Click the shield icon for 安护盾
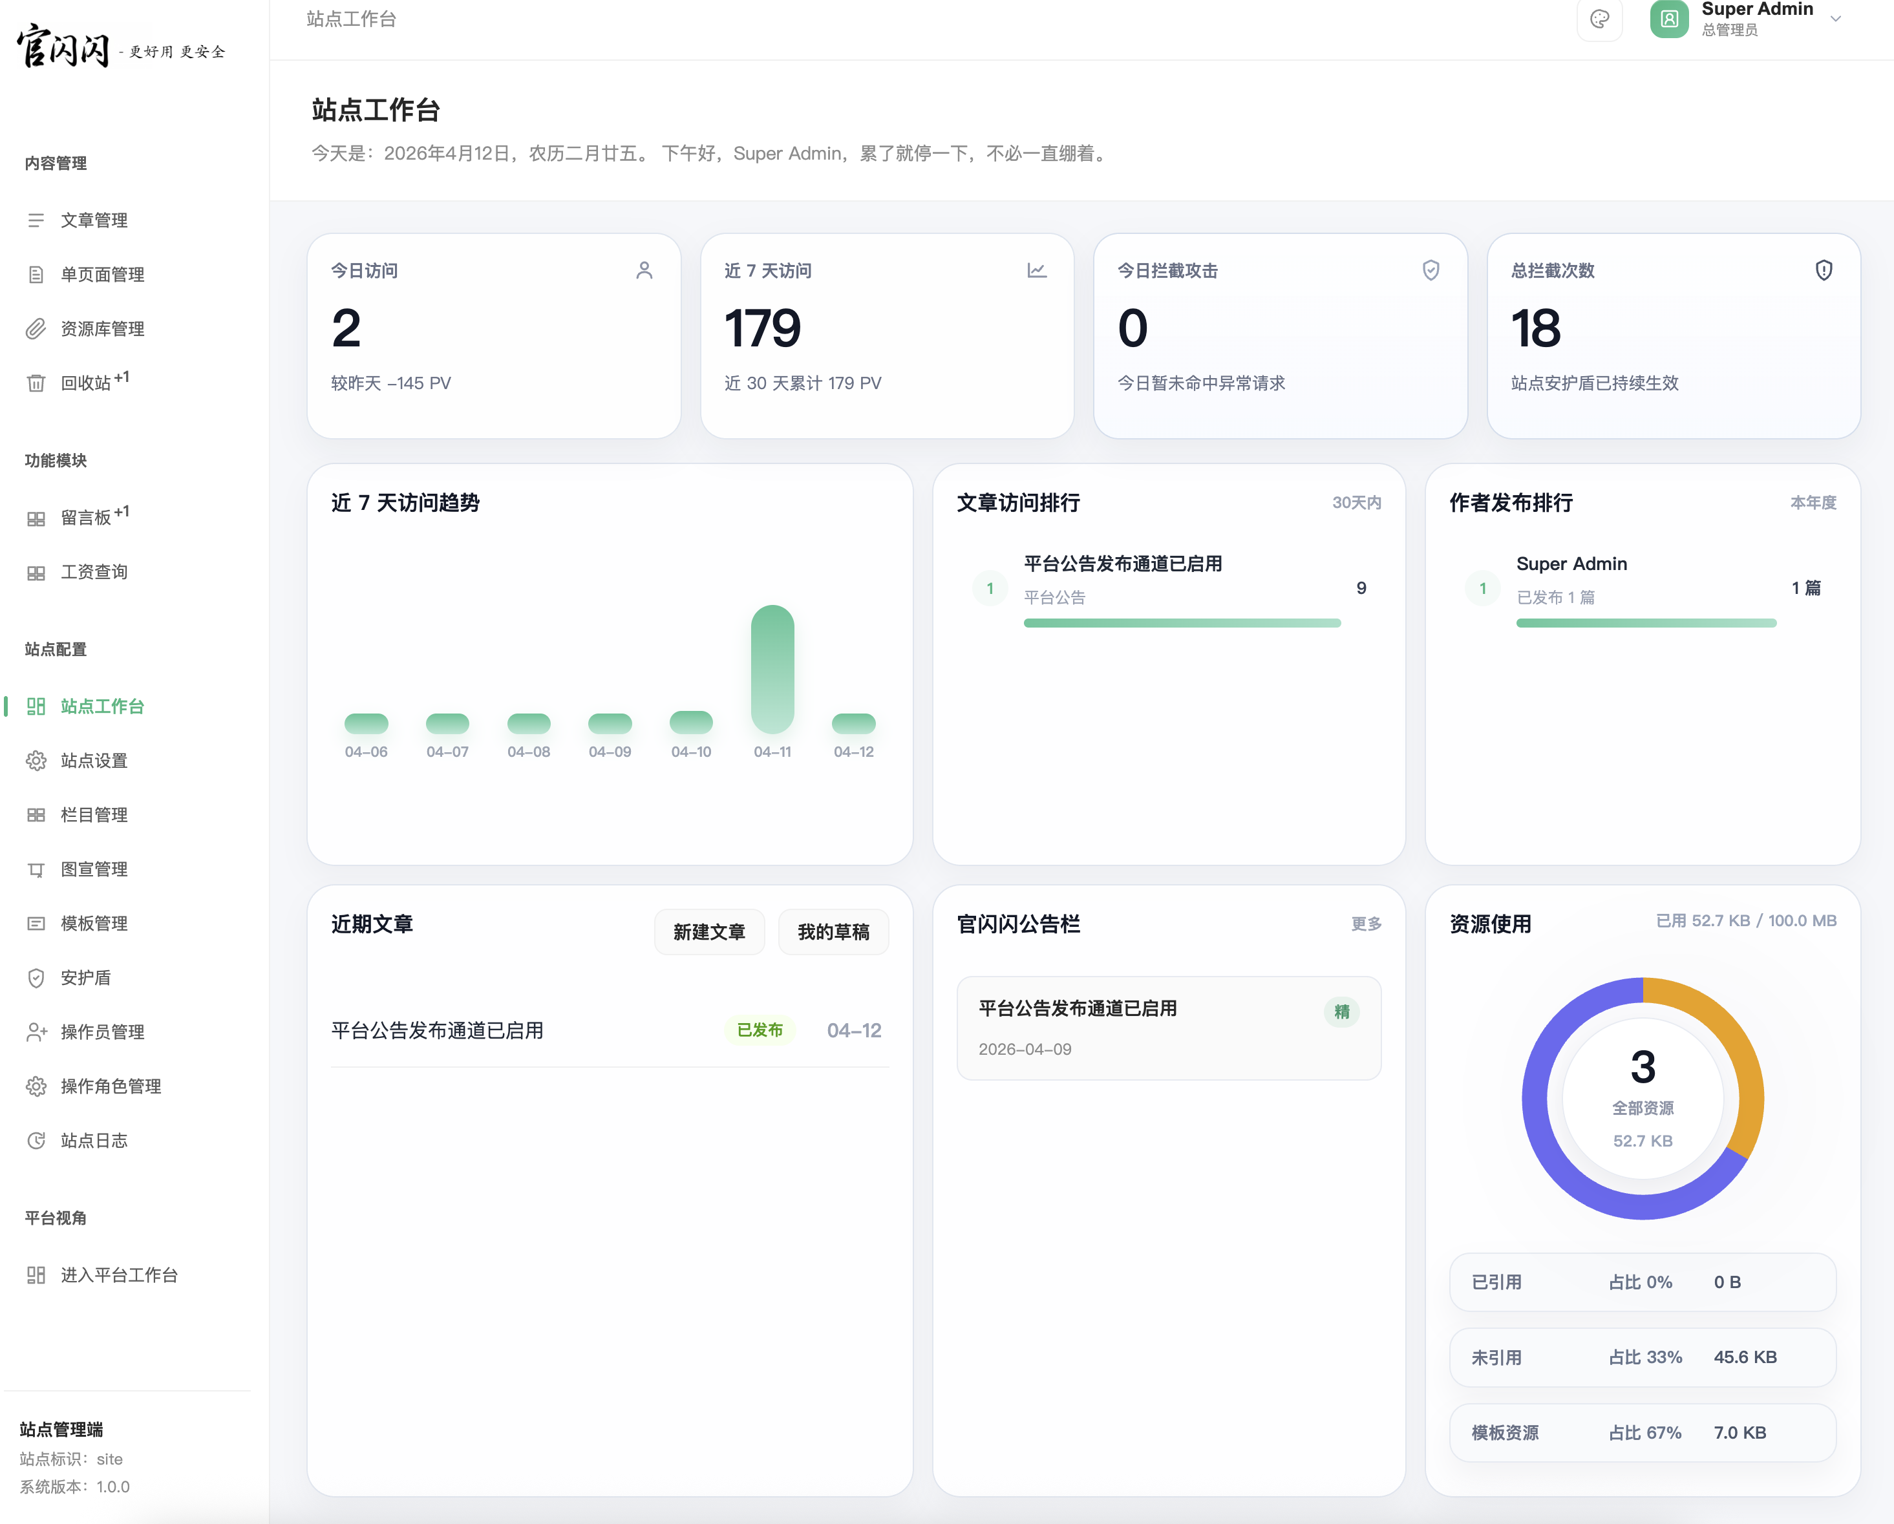The height and width of the screenshot is (1524, 1894). coord(35,978)
